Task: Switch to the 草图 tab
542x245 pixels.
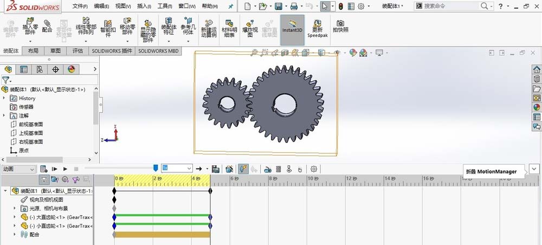Action: (x=55, y=51)
